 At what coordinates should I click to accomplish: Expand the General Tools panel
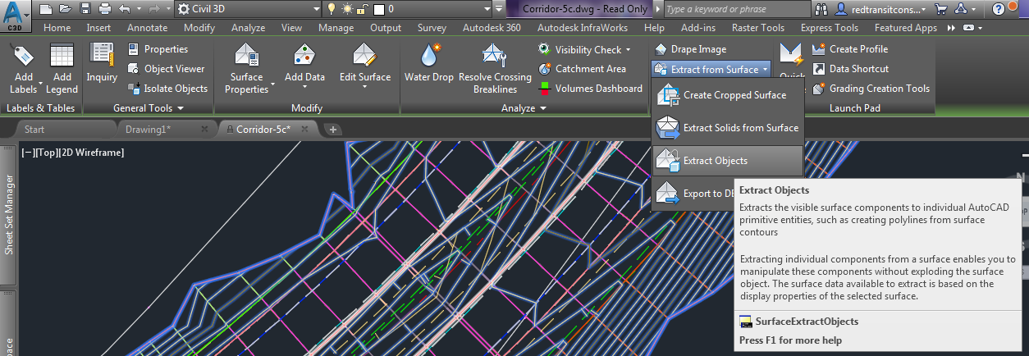click(x=148, y=108)
